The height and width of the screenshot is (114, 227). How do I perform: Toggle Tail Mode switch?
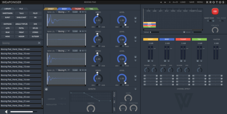[221, 21]
